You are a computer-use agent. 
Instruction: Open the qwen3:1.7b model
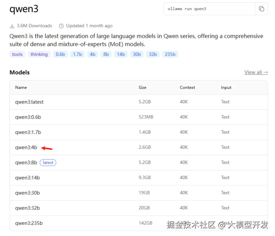(28, 132)
